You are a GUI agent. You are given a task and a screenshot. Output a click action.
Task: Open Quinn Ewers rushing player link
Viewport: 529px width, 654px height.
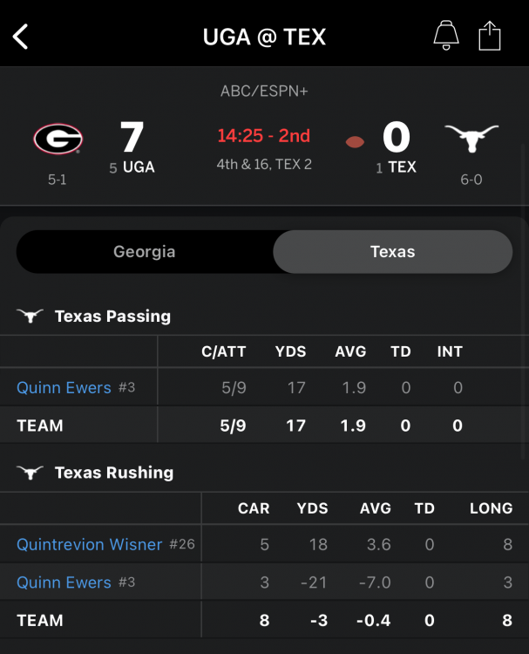click(64, 582)
